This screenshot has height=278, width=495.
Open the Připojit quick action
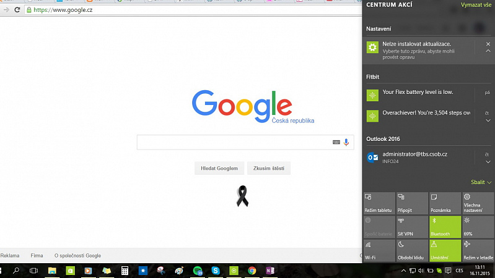[x=412, y=203]
